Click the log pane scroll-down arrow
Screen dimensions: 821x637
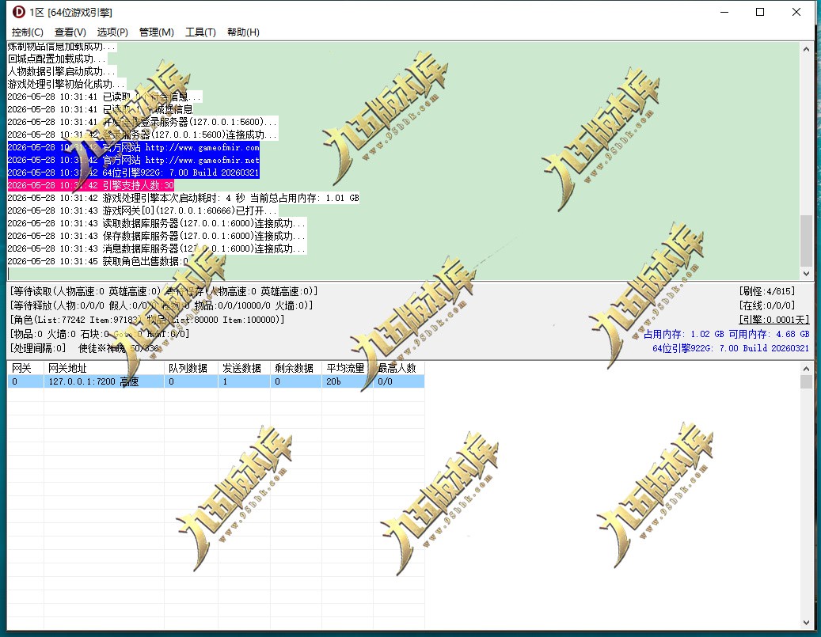coord(806,273)
